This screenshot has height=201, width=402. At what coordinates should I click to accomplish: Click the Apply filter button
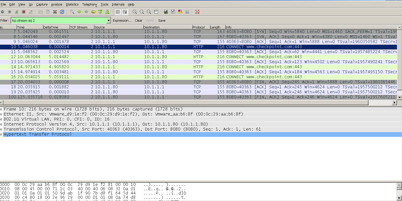[x=150, y=21]
